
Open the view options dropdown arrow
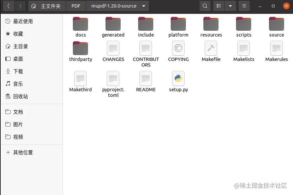click(230, 6)
